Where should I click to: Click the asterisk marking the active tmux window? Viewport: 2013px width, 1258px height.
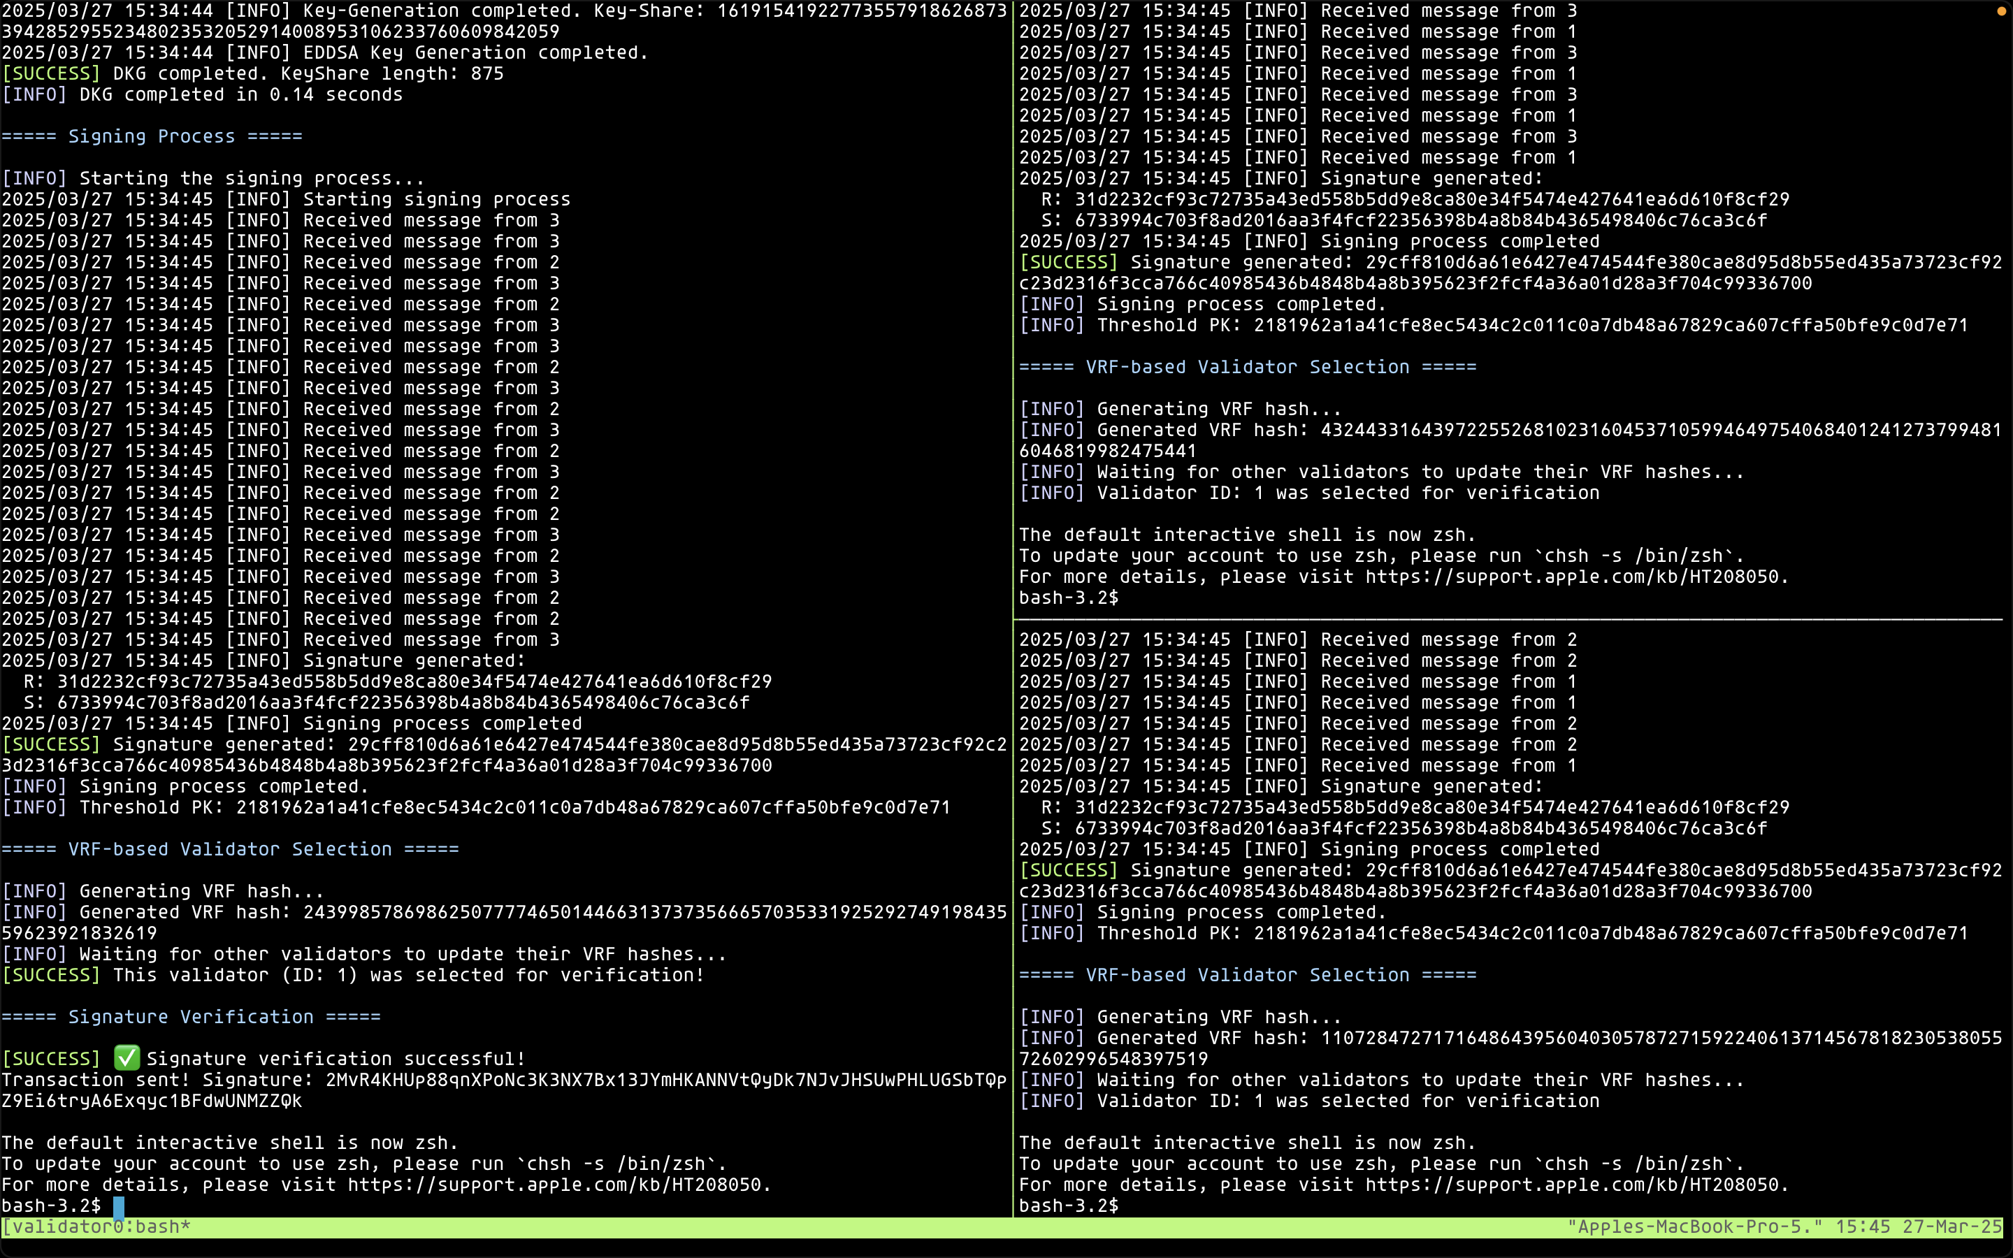pos(183,1226)
